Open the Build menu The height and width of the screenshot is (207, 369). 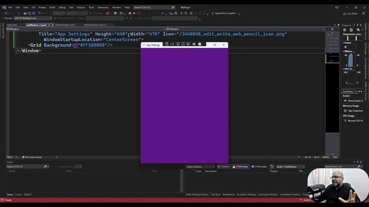coord(52,7)
